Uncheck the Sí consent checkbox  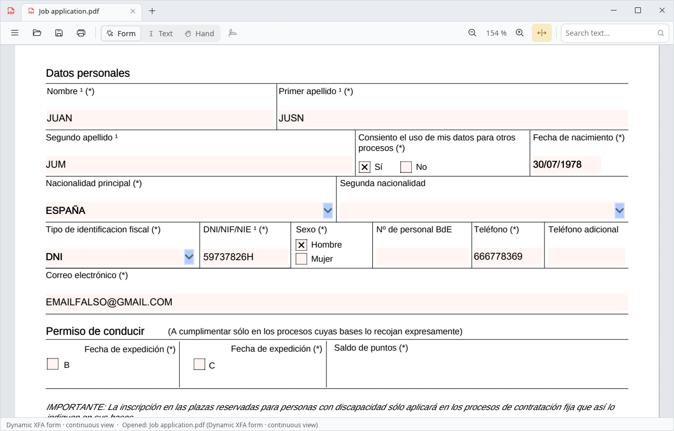tap(364, 167)
